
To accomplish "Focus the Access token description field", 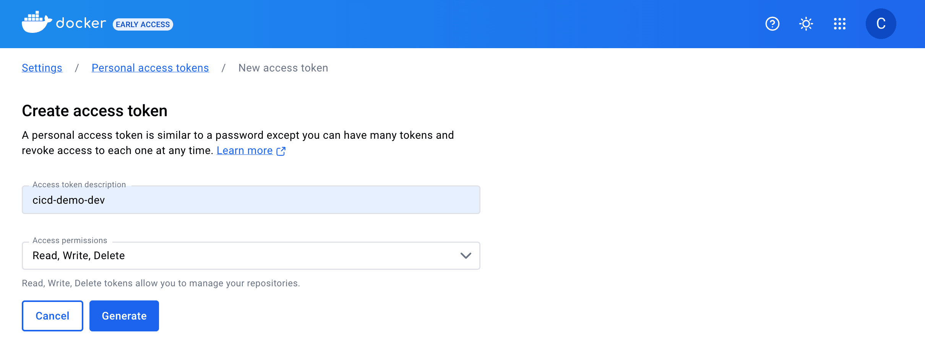I will pyautogui.click(x=251, y=200).
